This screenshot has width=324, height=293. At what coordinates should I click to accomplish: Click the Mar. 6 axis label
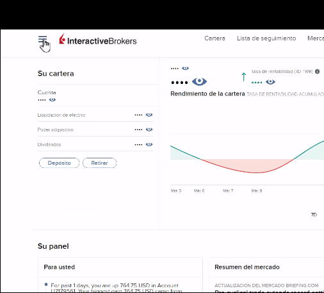(199, 190)
